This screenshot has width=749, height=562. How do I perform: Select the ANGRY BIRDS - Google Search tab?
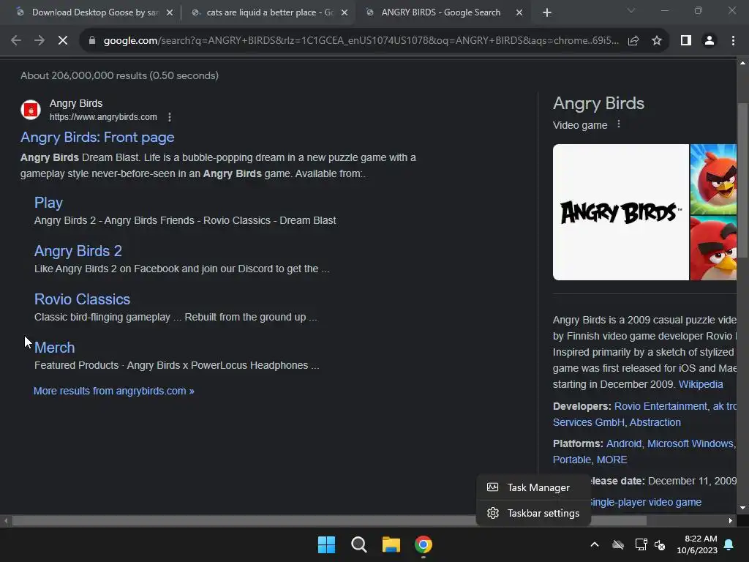click(440, 12)
